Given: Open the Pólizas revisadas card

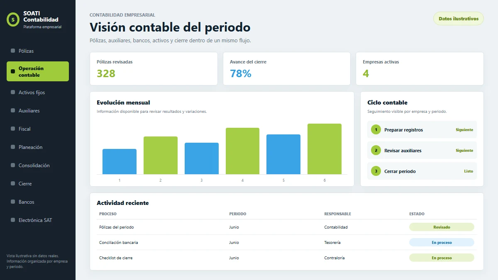Looking at the screenshot, I should (154, 69).
